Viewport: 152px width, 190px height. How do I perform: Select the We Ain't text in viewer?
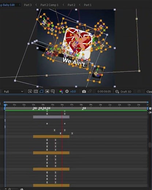74,62
